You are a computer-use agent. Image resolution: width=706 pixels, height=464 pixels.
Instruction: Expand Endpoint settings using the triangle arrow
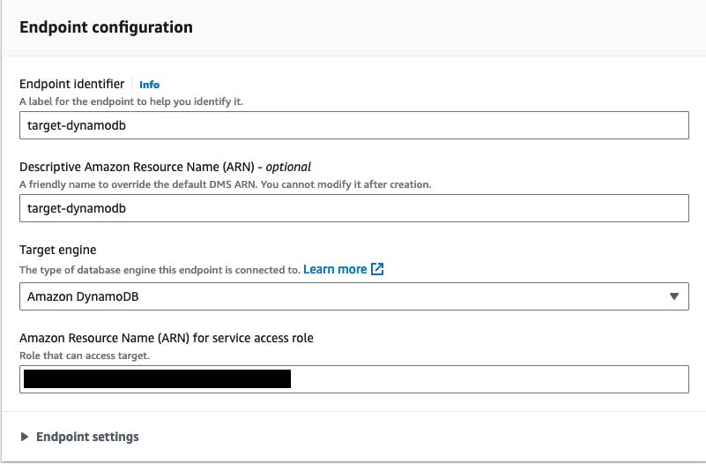pyautogui.click(x=25, y=437)
